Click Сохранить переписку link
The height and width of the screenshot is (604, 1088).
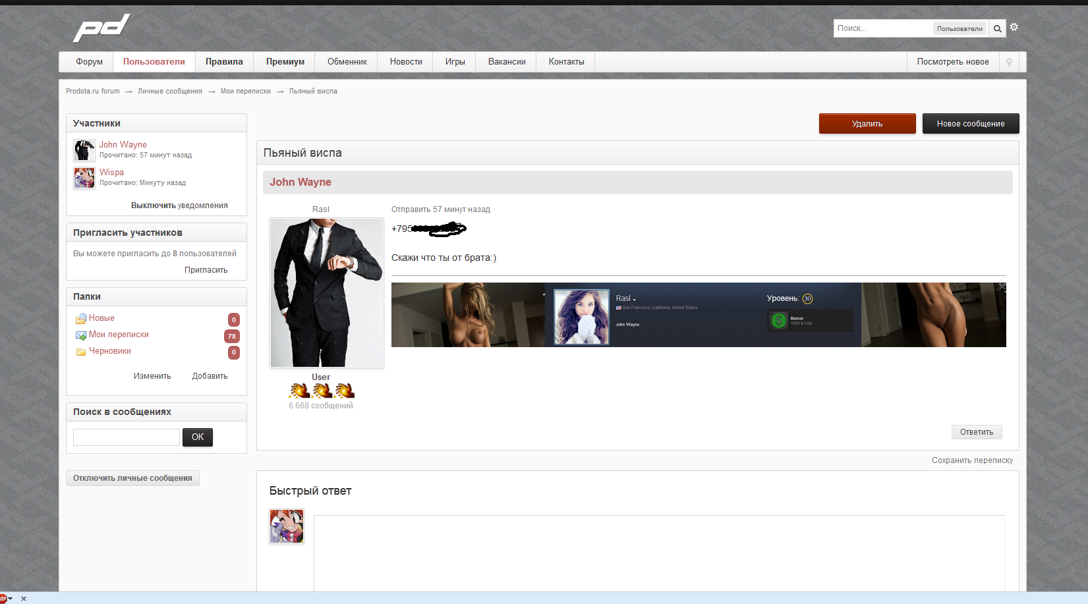click(972, 460)
